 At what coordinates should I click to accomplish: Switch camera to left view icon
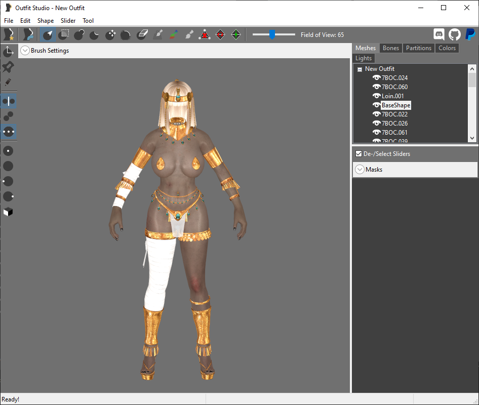click(x=8, y=181)
